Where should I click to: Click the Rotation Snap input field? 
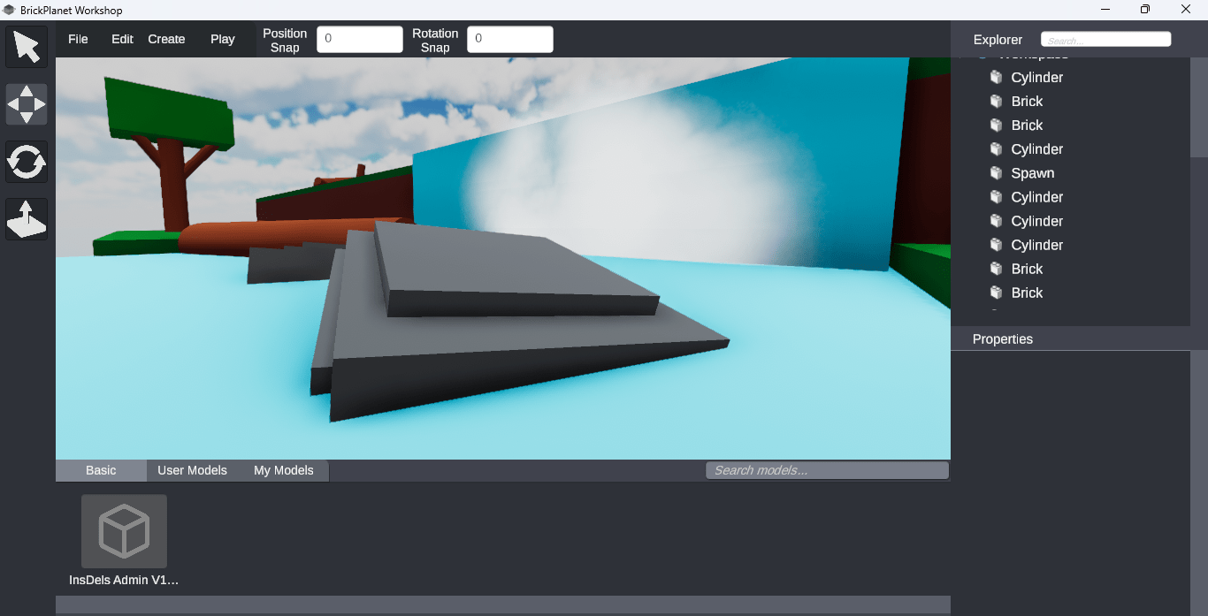(x=509, y=39)
